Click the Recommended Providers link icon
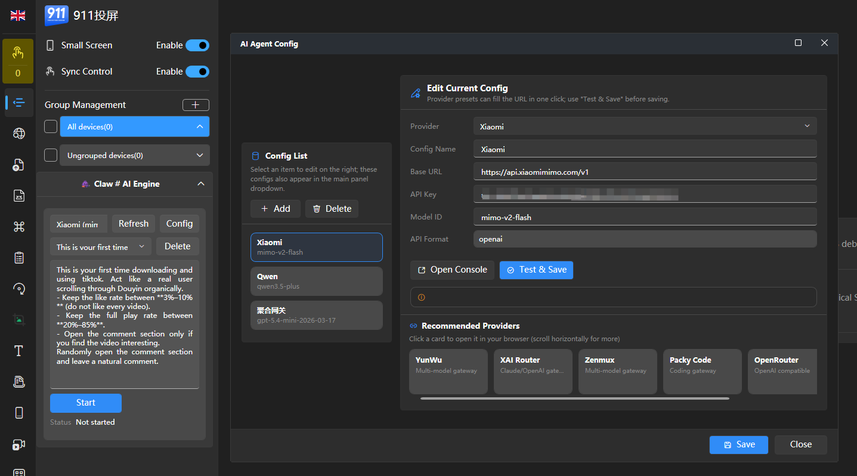Viewport: 857px width, 476px height. (413, 326)
